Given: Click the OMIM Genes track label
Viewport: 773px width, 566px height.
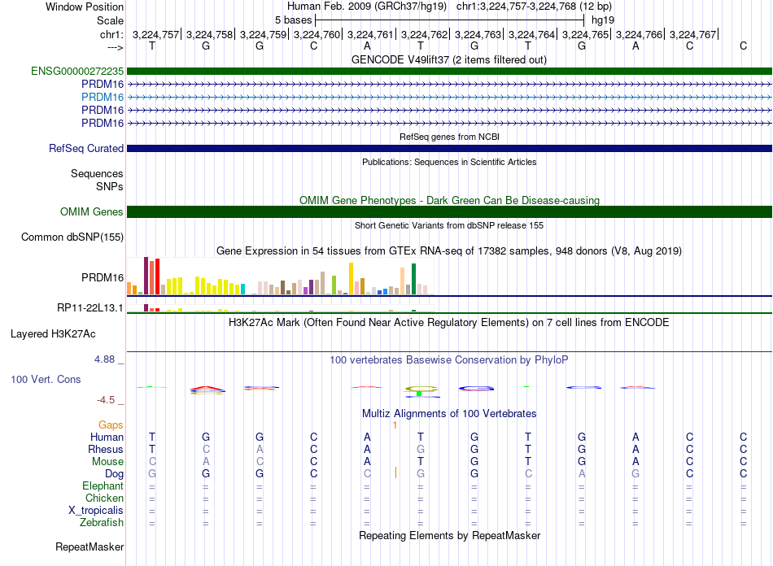Looking at the screenshot, I should click(91, 211).
